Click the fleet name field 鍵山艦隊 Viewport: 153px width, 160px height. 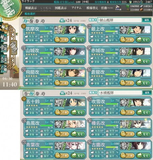tap(120, 20)
